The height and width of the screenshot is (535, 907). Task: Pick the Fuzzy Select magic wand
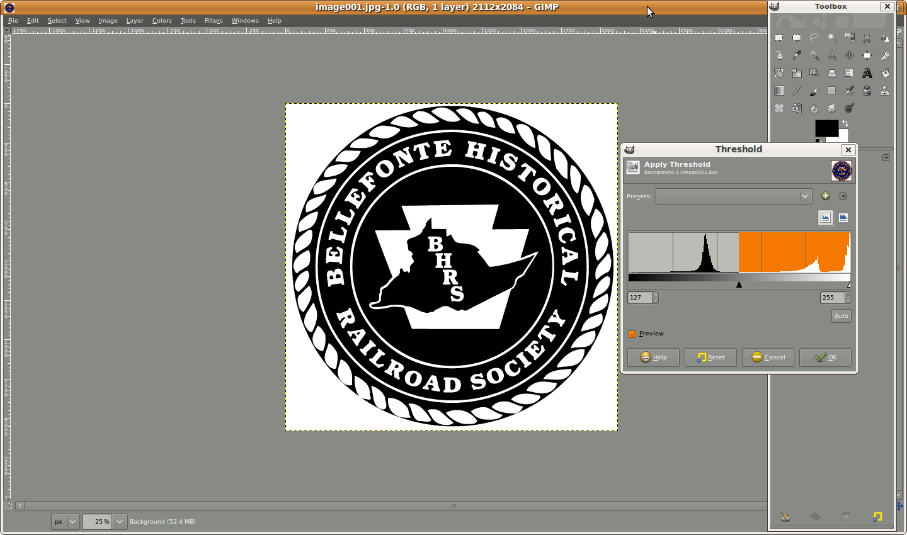pos(832,38)
